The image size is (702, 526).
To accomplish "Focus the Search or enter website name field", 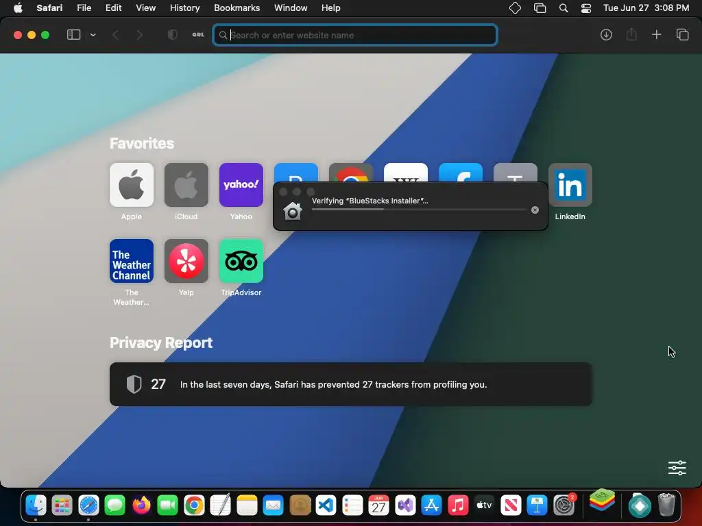I will 355,35.
